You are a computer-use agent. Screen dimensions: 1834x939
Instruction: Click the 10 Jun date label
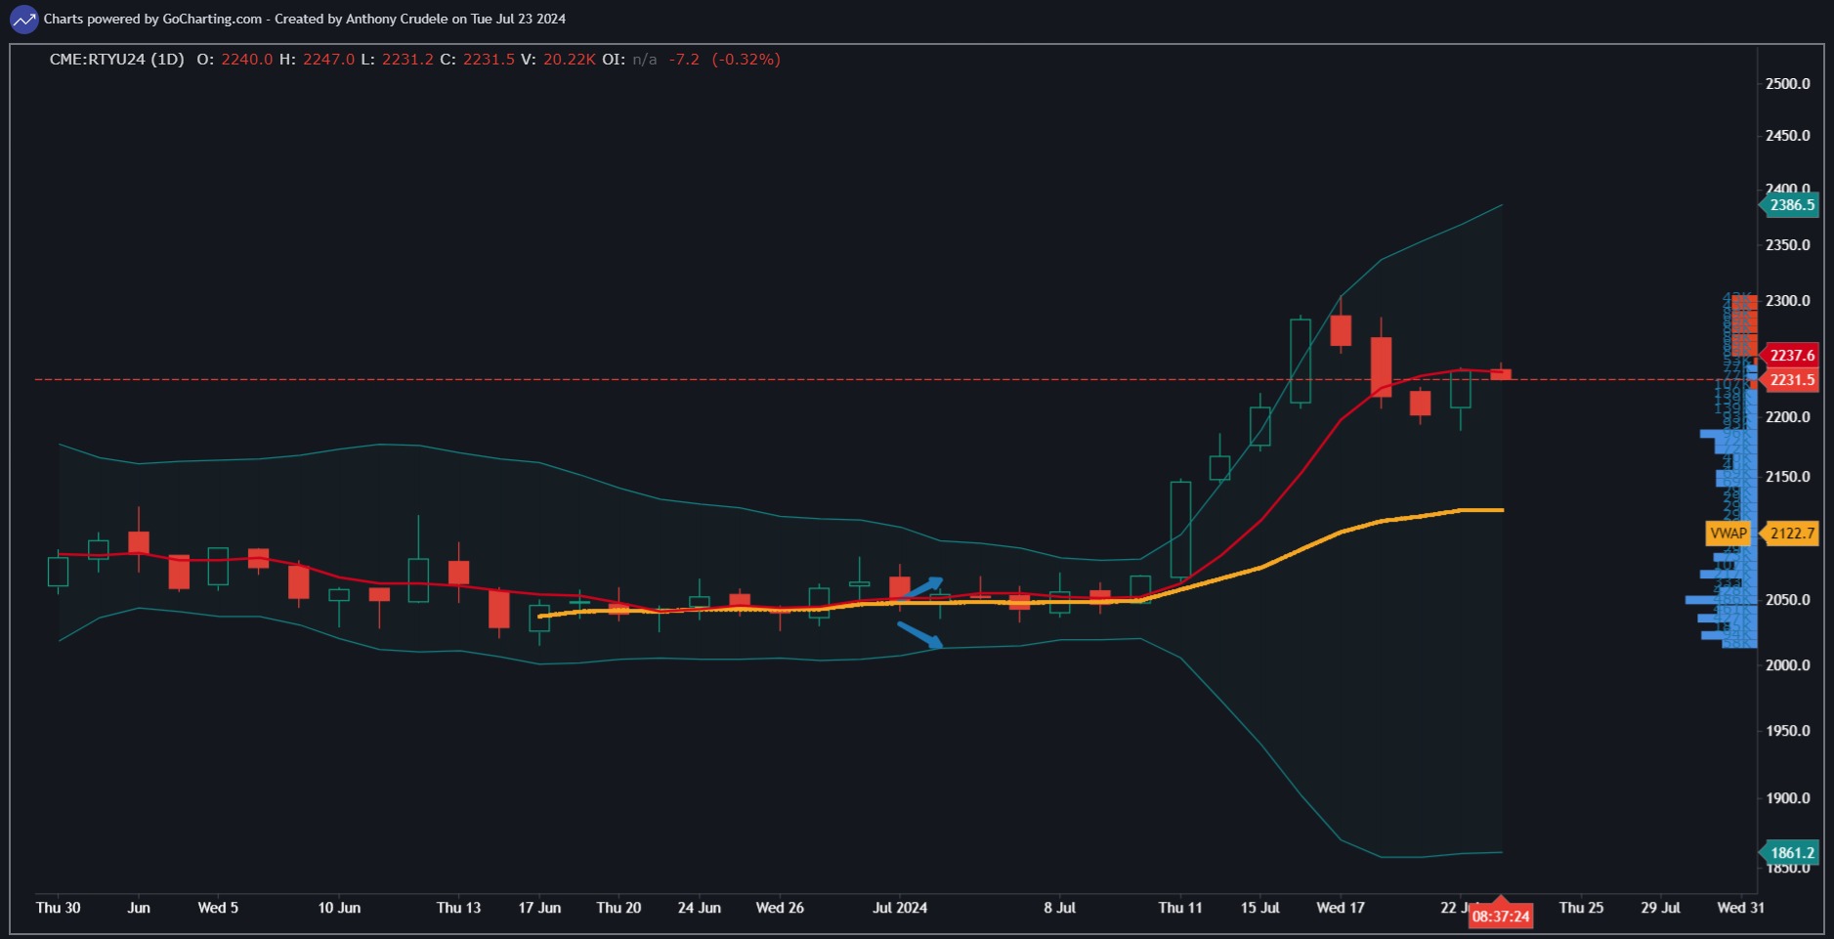(x=339, y=908)
